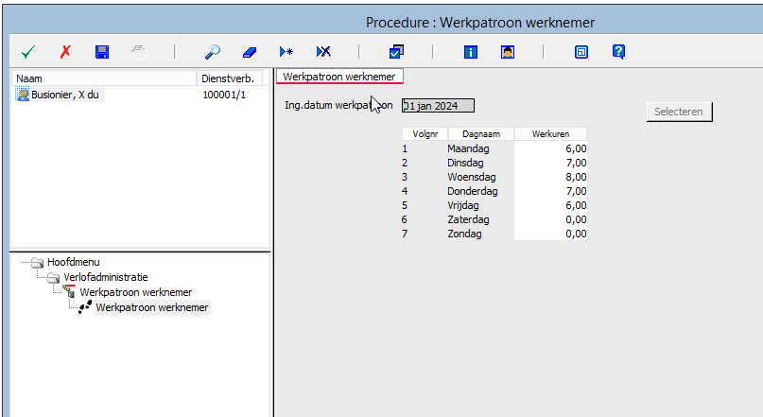The width and height of the screenshot is (763, 417).
Task: Select the Hoofdmenu tree node
Action: click(x=73, y=262)
